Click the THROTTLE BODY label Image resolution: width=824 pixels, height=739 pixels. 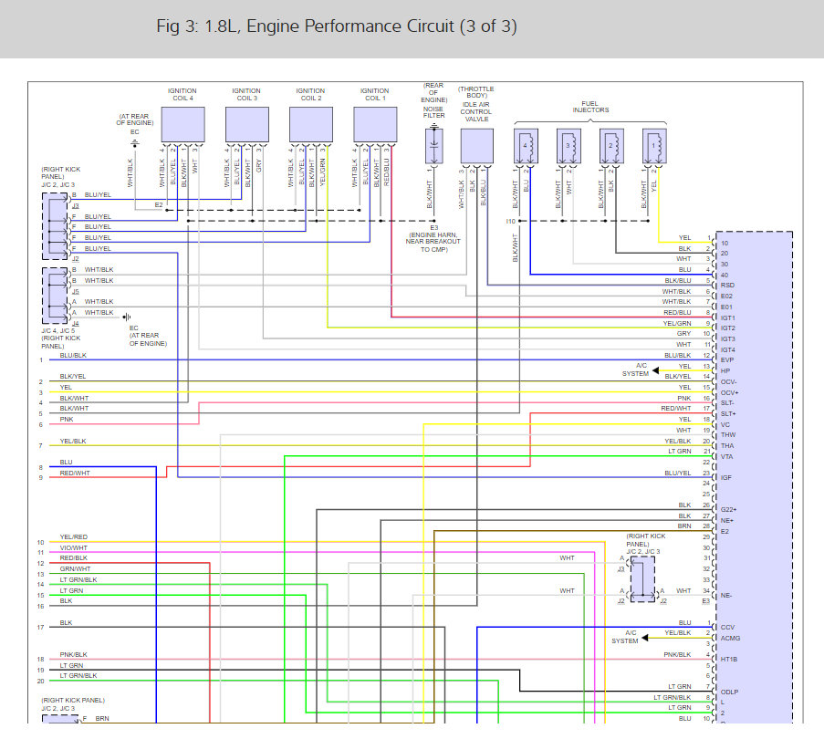click(476, 92)
